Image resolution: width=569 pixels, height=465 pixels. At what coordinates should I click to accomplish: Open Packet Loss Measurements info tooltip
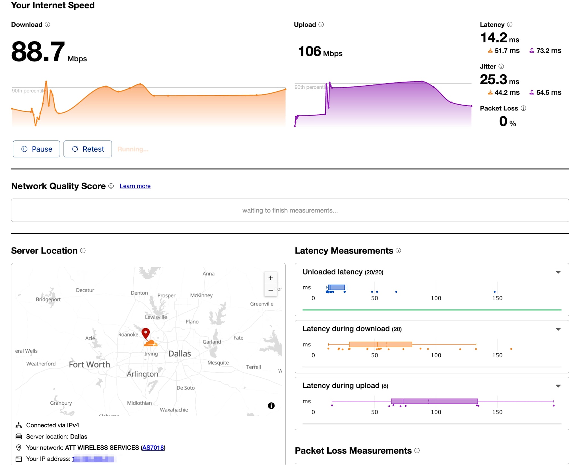417,451
